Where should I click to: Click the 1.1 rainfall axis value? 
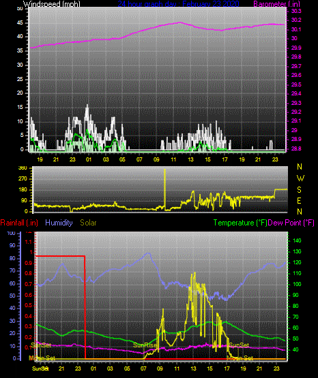pyautogui.click(x=29, y=242)
